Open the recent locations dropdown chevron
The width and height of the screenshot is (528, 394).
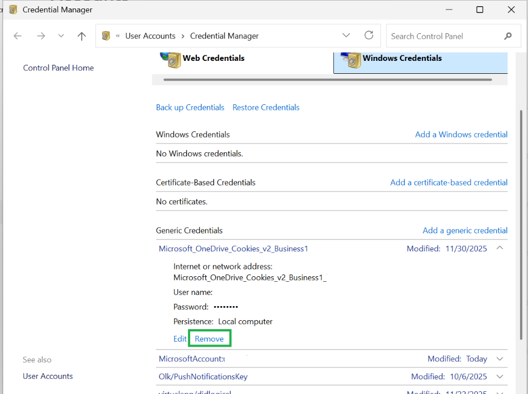click(x=61, y=36)
